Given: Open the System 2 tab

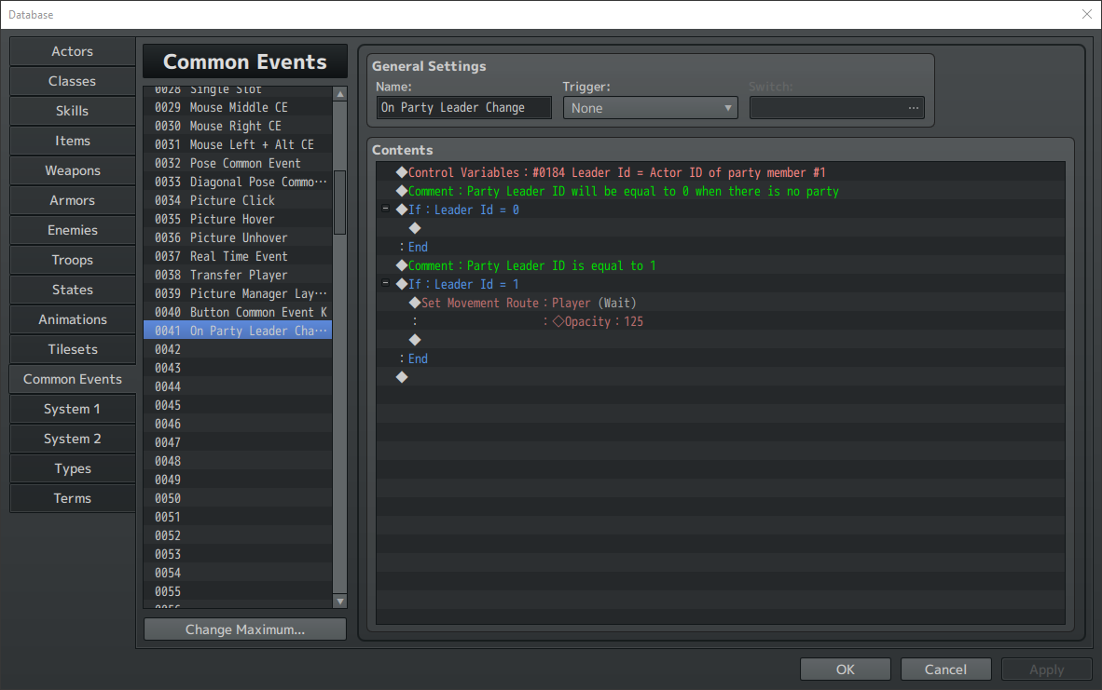Looking at the screenshot, I should [73, 439].
